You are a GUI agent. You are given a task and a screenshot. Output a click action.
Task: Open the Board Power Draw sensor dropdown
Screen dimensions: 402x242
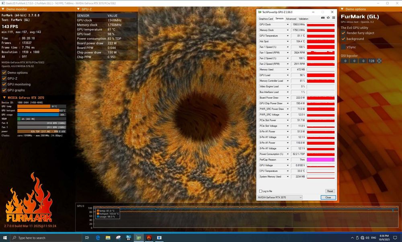tap(288, 98)
